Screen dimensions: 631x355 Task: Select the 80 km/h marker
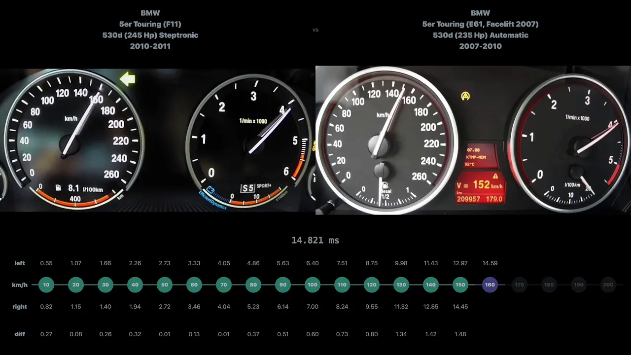click(x=253, y=285)
